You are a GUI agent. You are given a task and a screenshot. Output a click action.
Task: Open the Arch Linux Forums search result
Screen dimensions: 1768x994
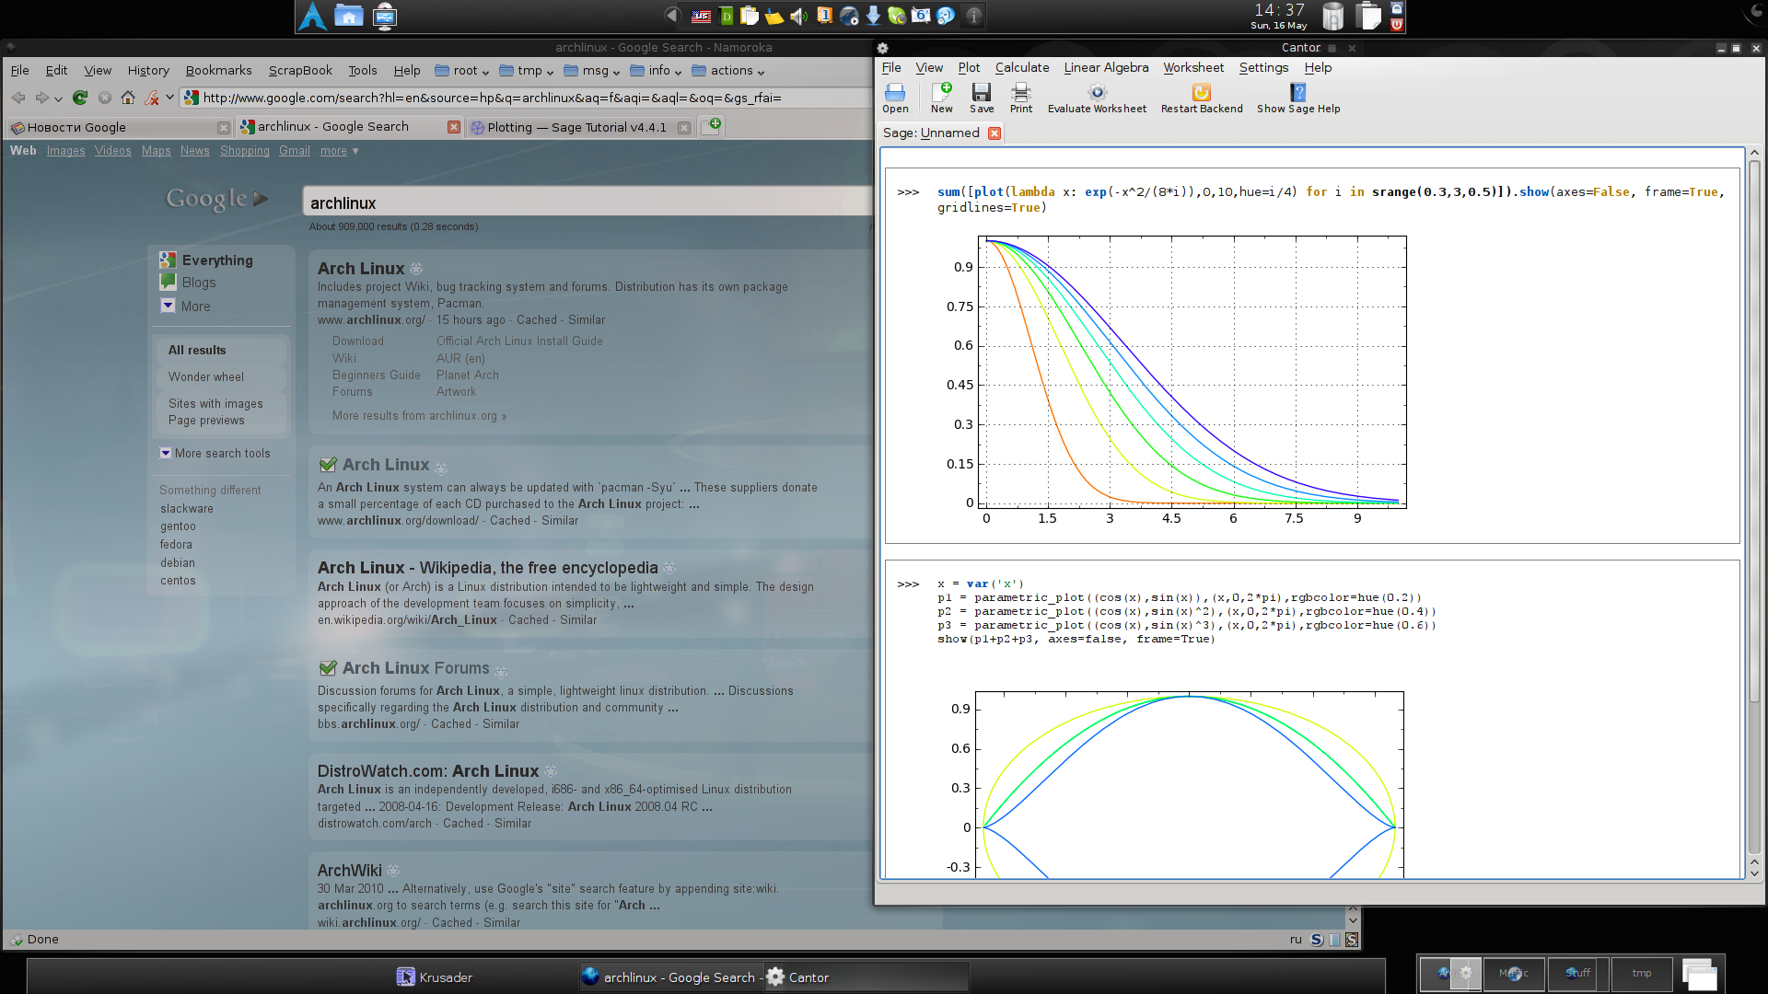(415, 668)
